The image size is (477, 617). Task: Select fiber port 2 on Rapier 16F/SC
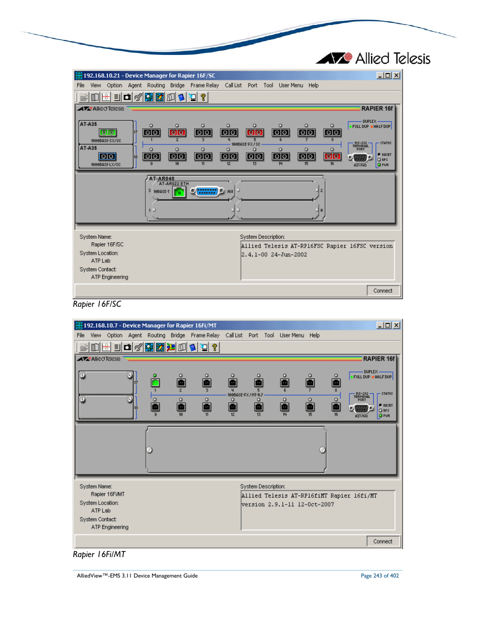[x=177, y=132]
